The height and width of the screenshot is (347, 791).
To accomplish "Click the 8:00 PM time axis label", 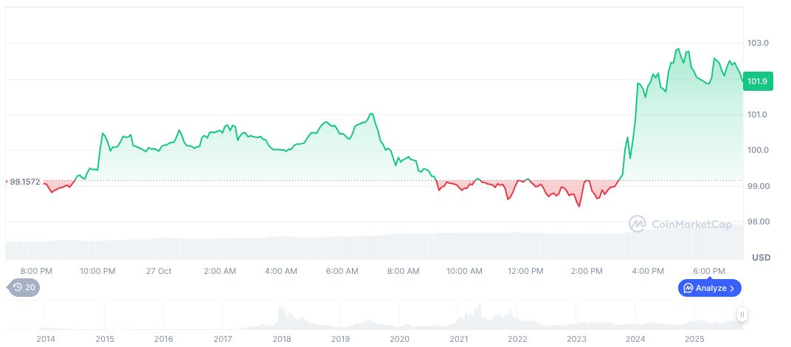I will click(x=36, y=271).
